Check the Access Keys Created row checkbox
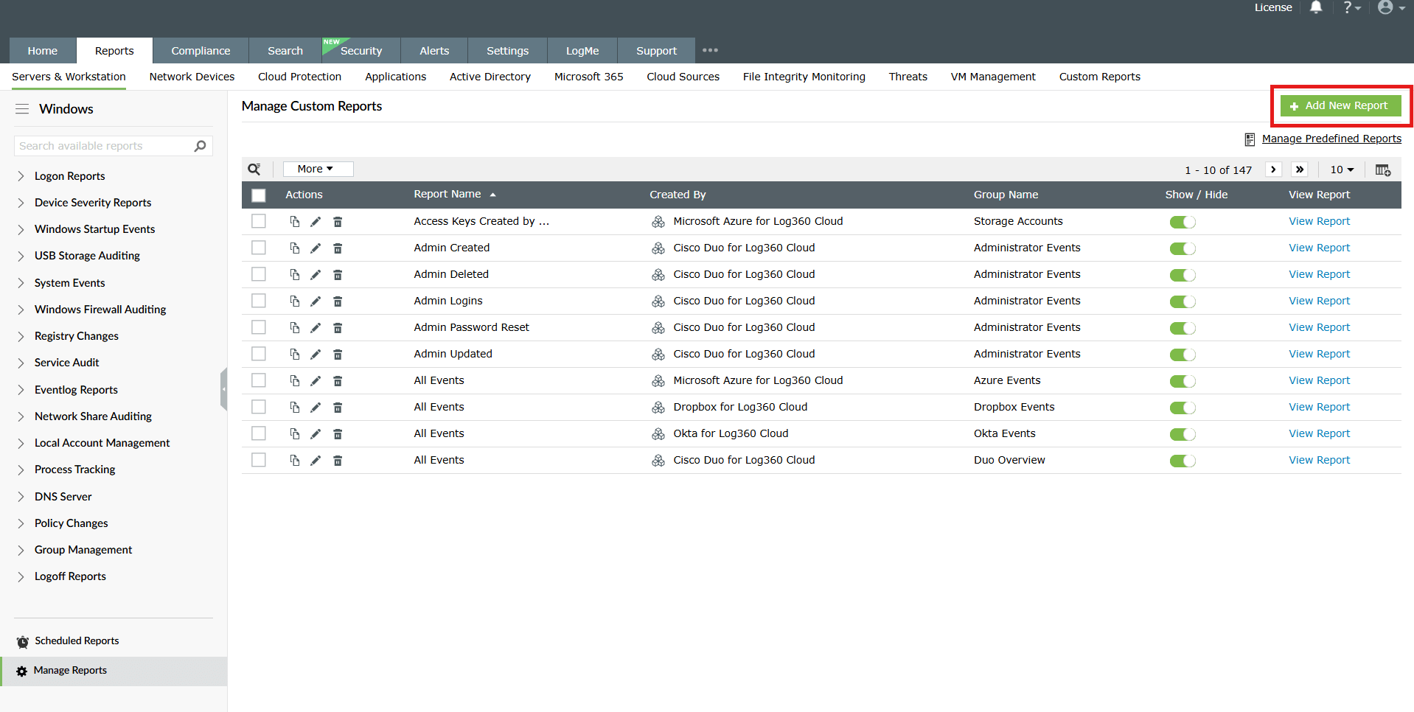1414x712 pixels. tap(259, 221)
